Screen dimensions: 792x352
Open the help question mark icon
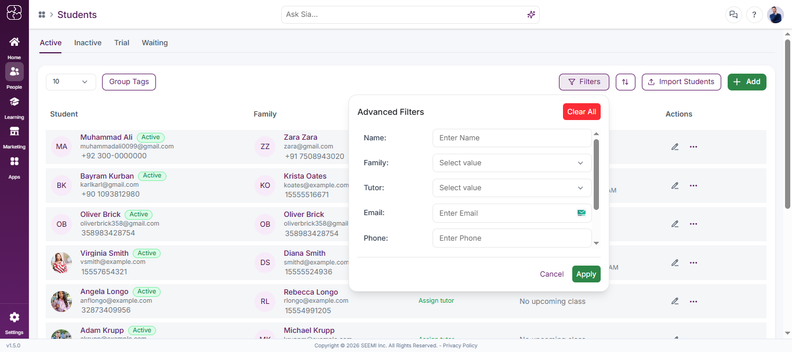pyautogui.click(x=754, y=15)
